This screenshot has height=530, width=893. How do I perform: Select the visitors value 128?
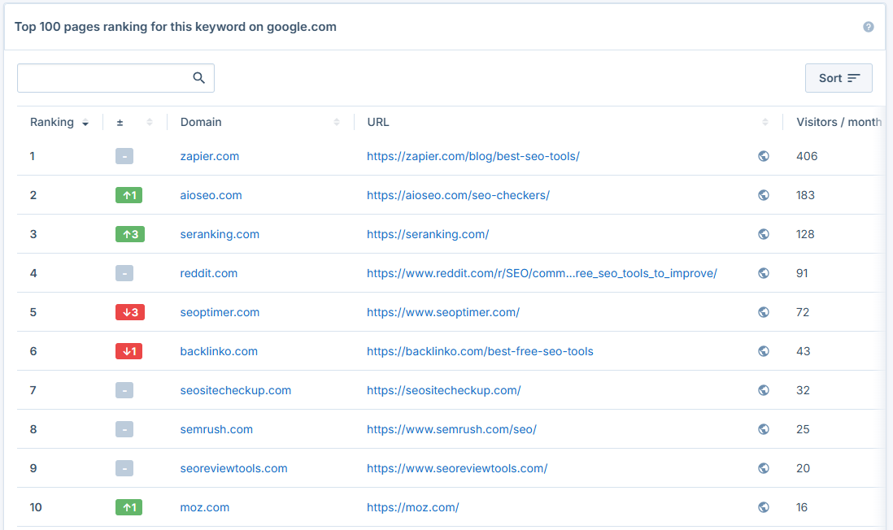click(805, 234)
